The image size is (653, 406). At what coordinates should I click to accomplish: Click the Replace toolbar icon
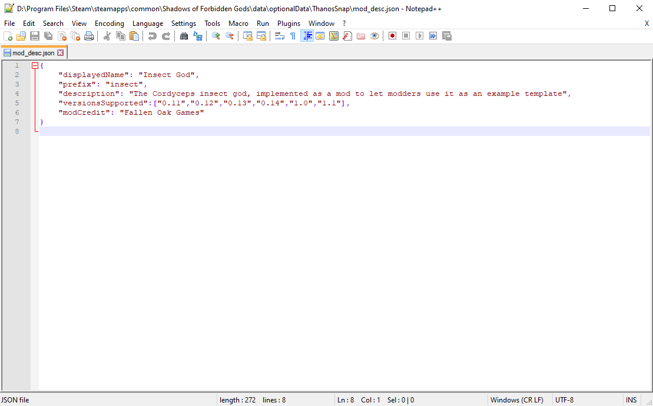coord(198,36)
